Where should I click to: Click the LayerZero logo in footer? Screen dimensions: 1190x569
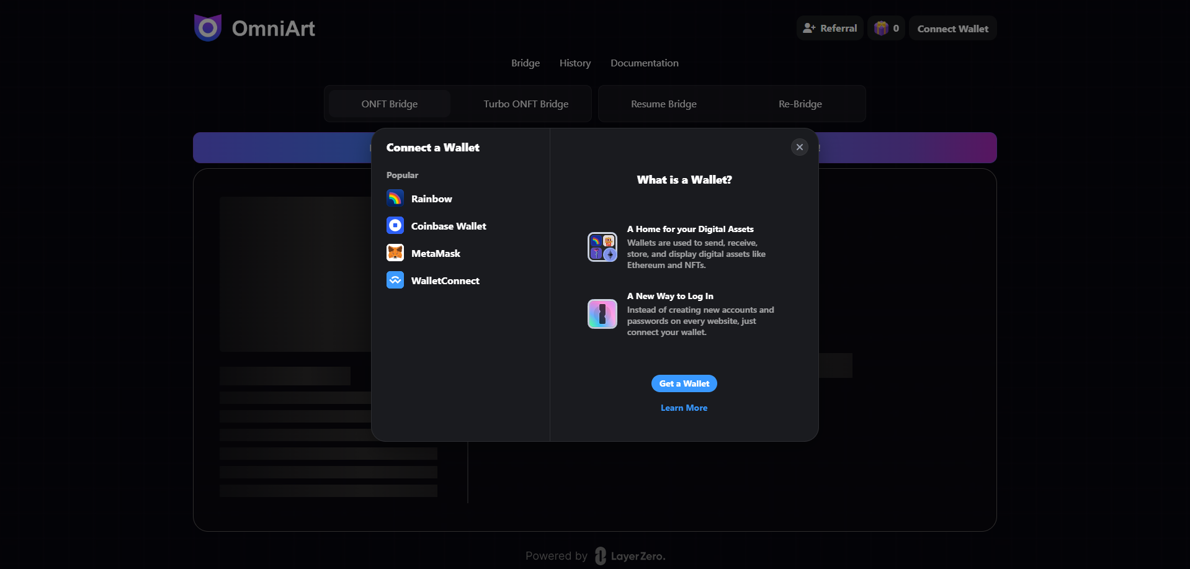click(x=630, y=556)
